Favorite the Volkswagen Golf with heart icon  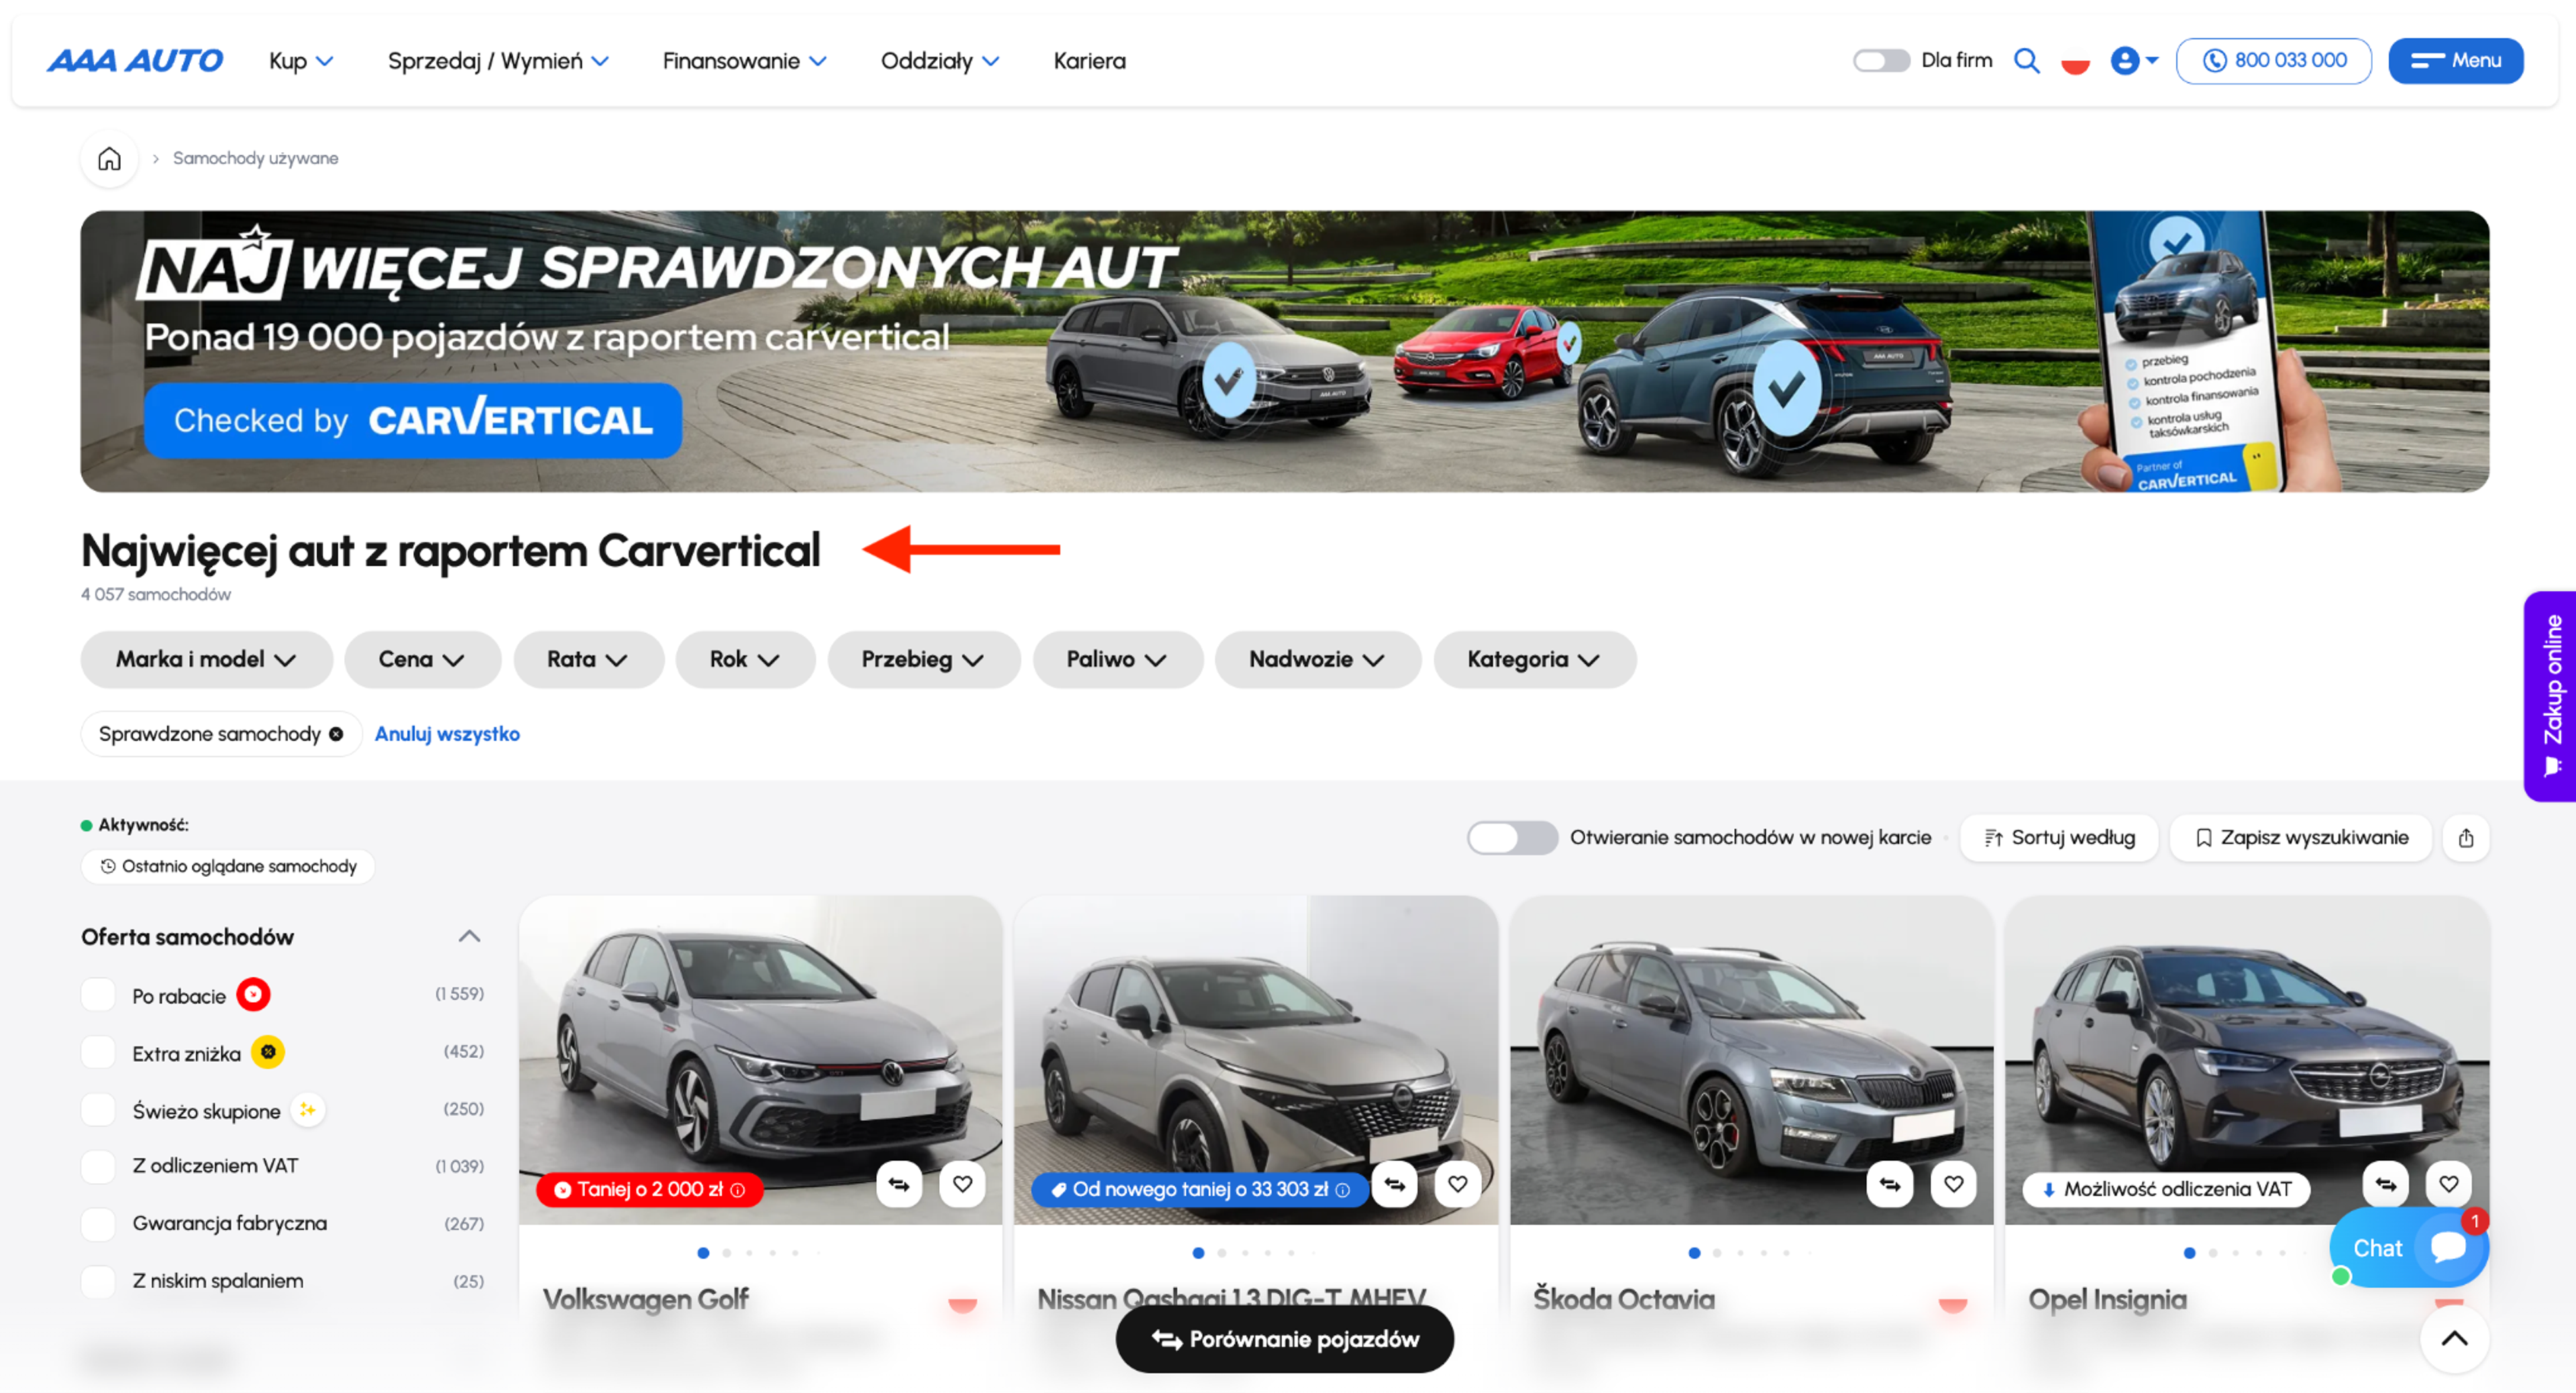click(962, 1184)
